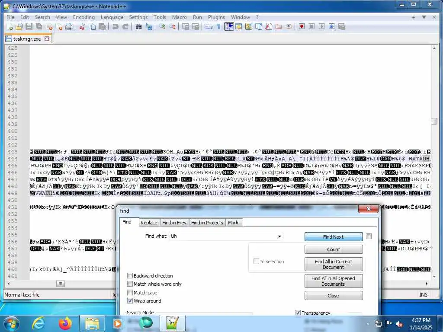Viewport: 443px width, 332px height.
Task: Click the binoculars Find toolbar icon
Action: [x=138, y=26]
